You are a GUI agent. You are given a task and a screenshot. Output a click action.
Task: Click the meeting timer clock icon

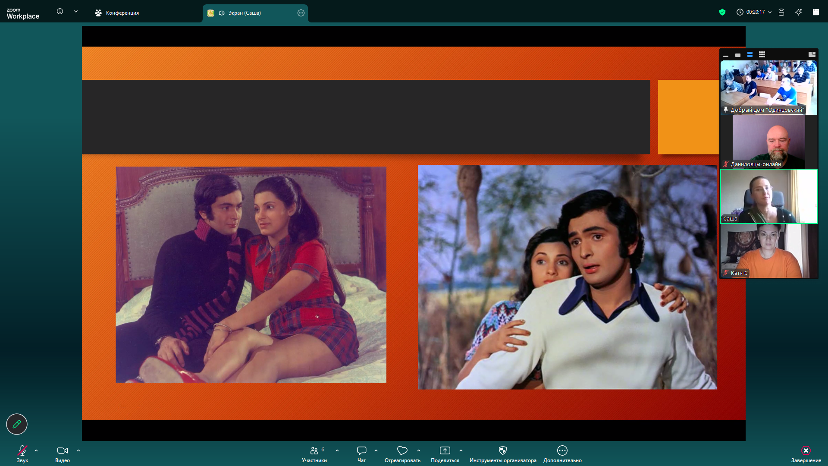pyautogui.click(x=740, y=12)
